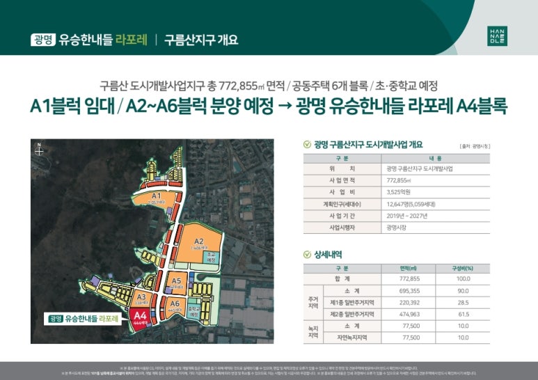This screenshot has width=538, height=380.
Task: Click the 제1종 일반주거지역 row label
Action: 352,303
